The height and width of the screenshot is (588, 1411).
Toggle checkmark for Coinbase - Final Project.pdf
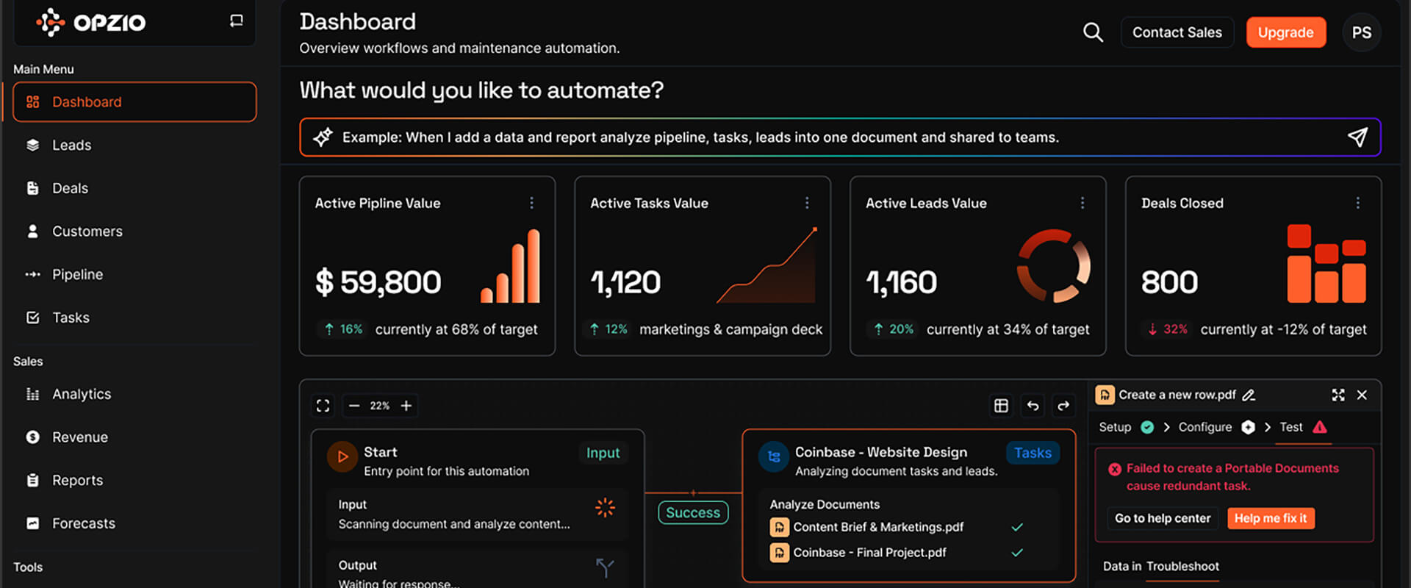1017,552
